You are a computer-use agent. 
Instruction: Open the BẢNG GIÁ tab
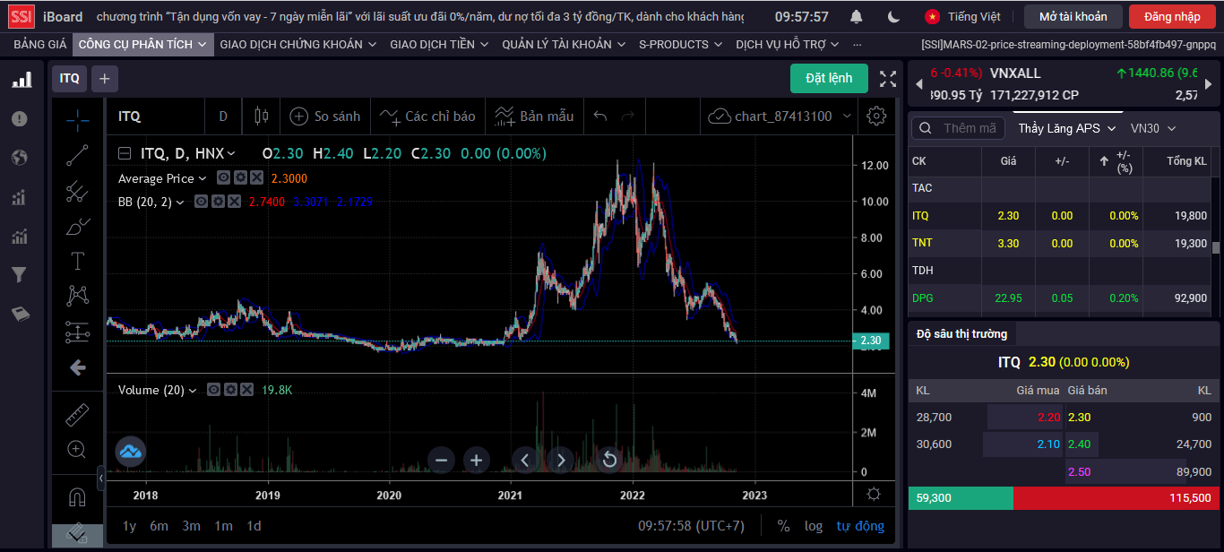pyautogui.click(x=40, y=44)
